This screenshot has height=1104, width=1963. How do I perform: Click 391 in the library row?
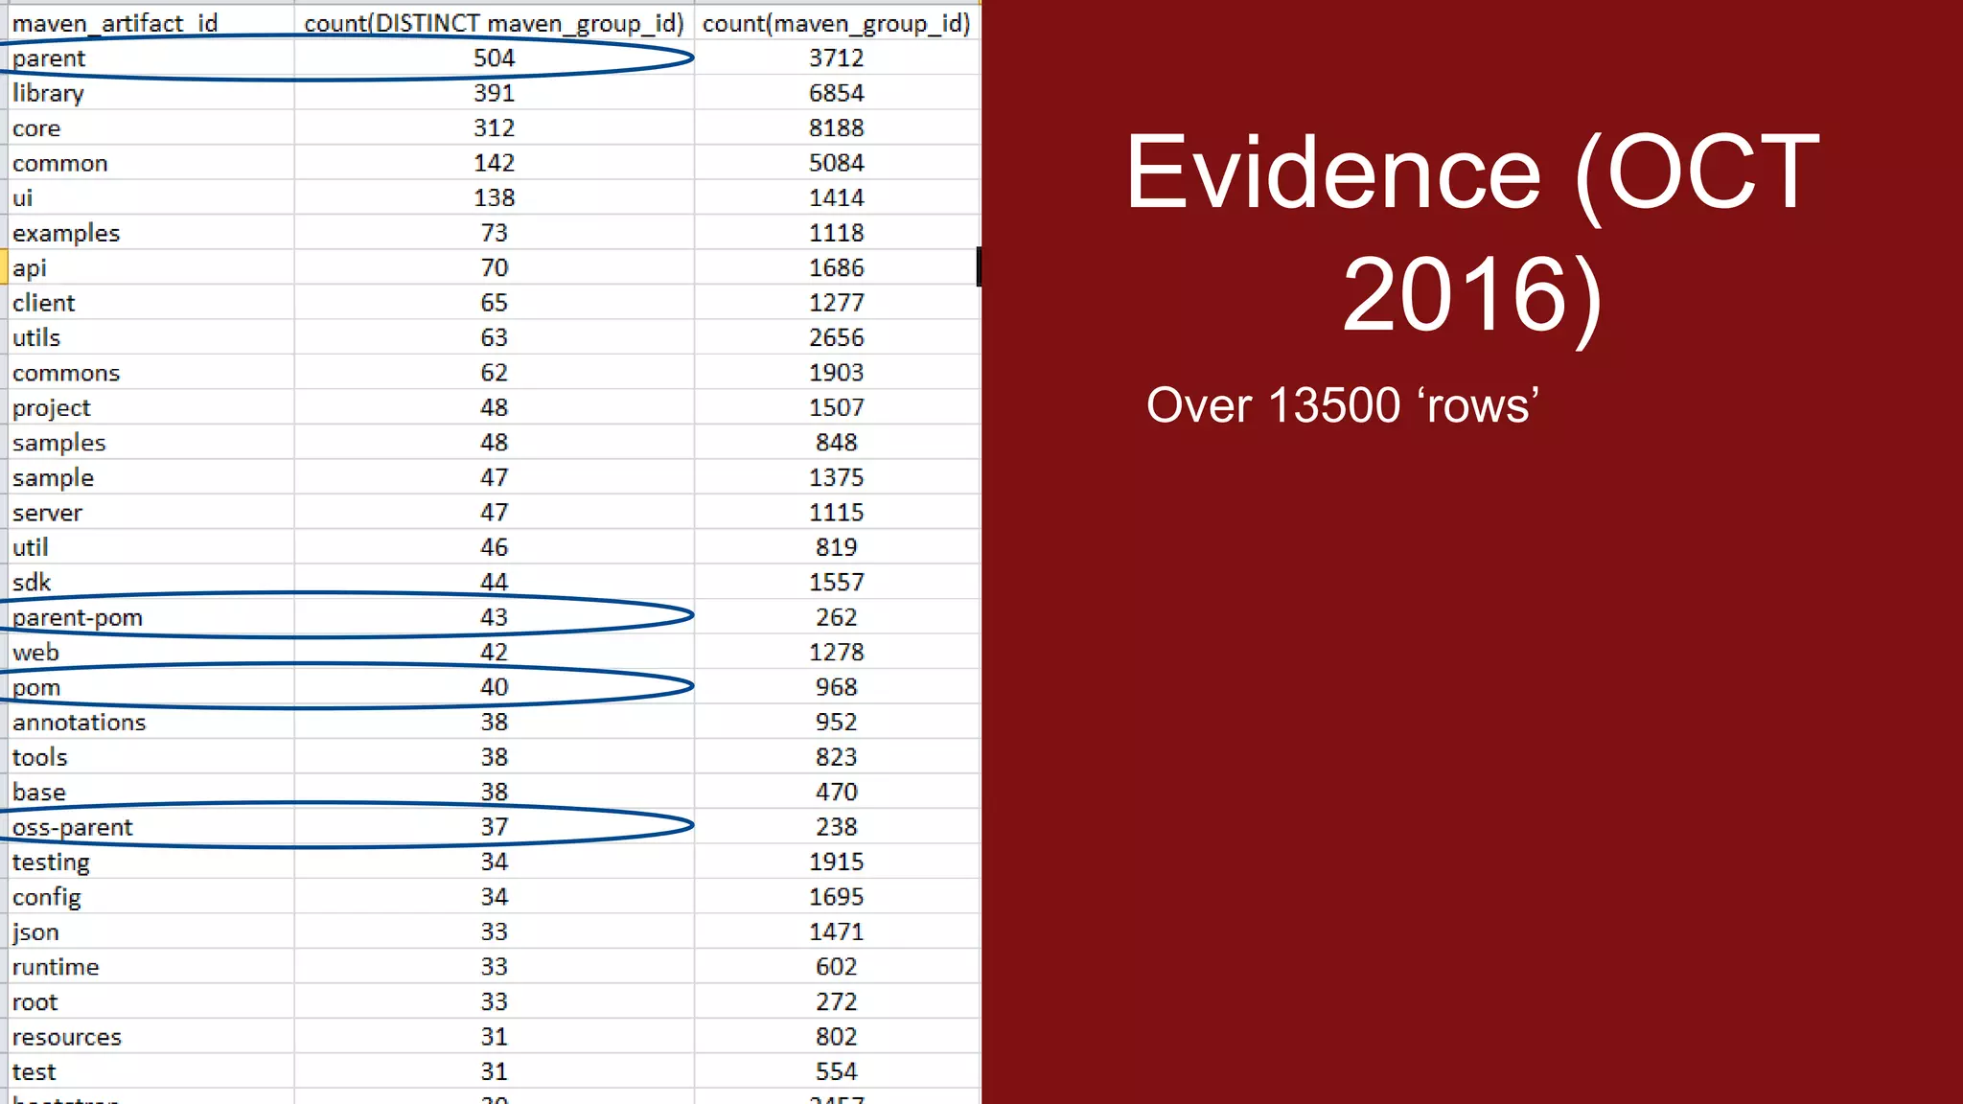pyautogui.click(x=494, y=93)
